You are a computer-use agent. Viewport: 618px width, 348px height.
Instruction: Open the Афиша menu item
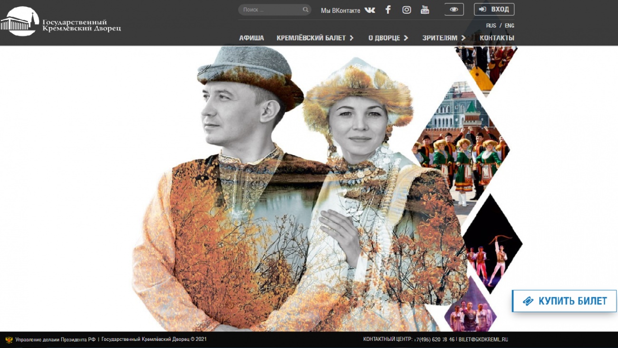[x=251, y=38]
